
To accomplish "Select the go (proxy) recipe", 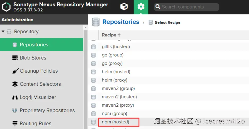I will [x=112, y=64].
